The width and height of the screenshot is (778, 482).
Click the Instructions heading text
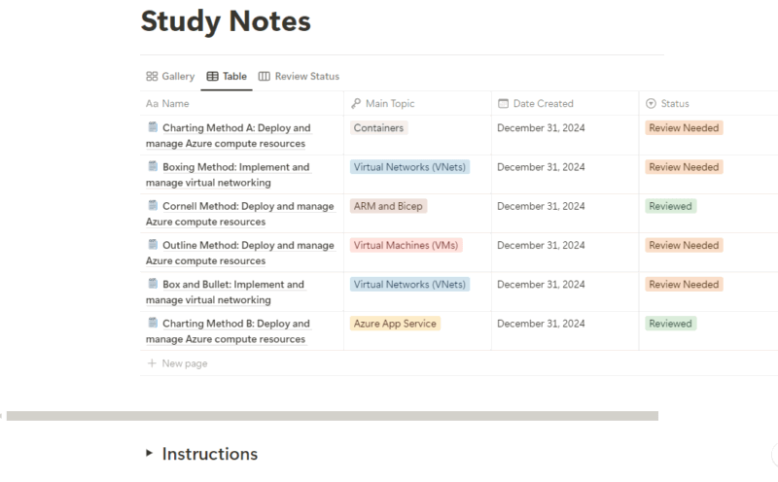209,454
